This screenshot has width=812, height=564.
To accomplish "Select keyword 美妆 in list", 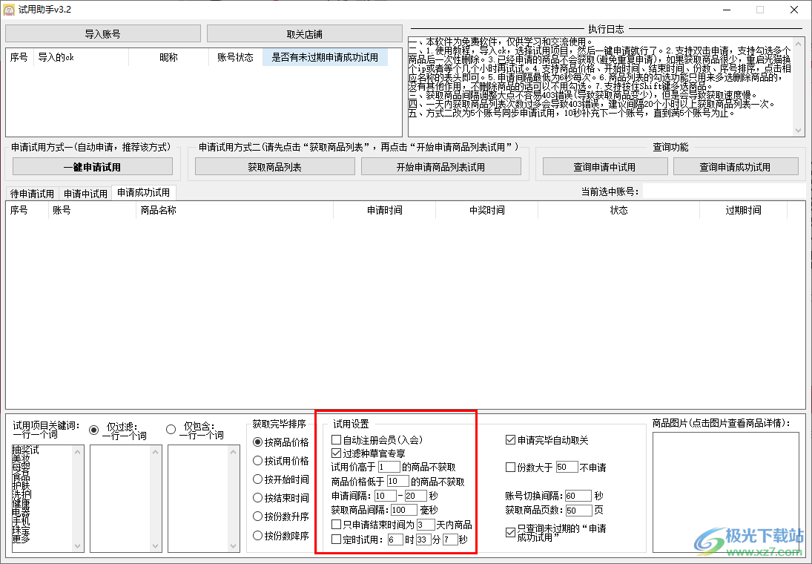I will point(22,459).
